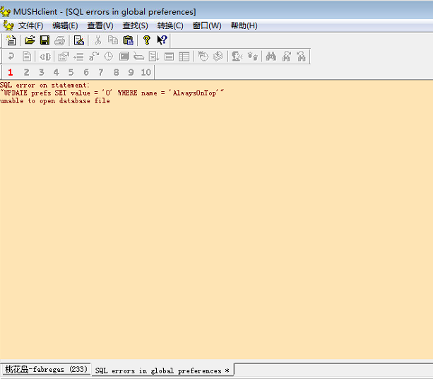Click the talking head trace icon

point(237,57)
